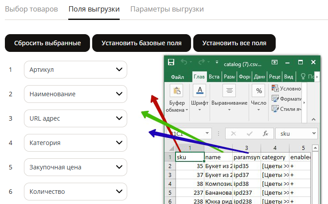Click the paramsyn header cell

[x=246, y=157]
